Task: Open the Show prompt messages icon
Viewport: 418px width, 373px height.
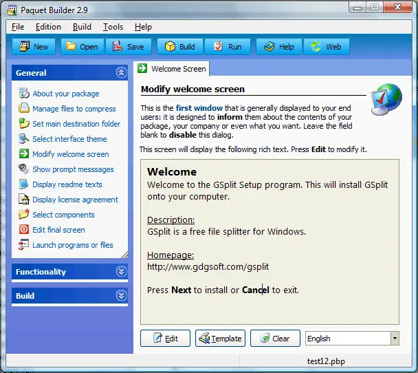Action: [24, 169]
